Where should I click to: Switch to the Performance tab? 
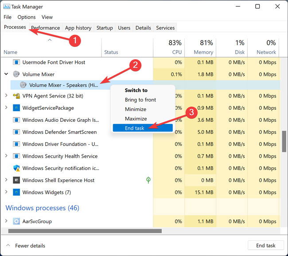(45, 28)
